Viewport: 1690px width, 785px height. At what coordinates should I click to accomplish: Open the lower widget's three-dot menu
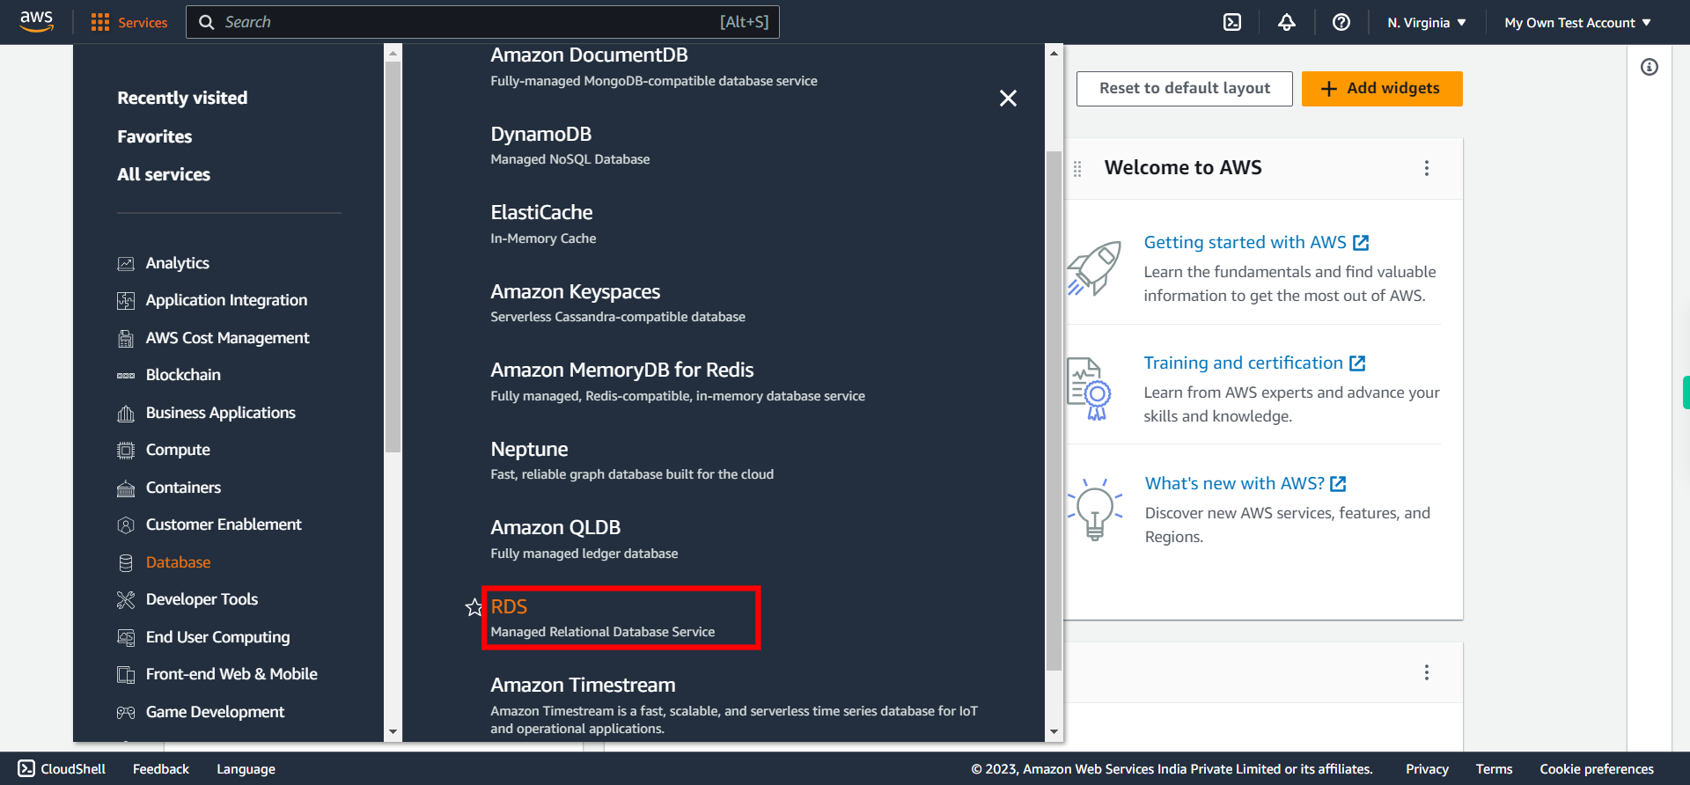(x=1427, y=672)
